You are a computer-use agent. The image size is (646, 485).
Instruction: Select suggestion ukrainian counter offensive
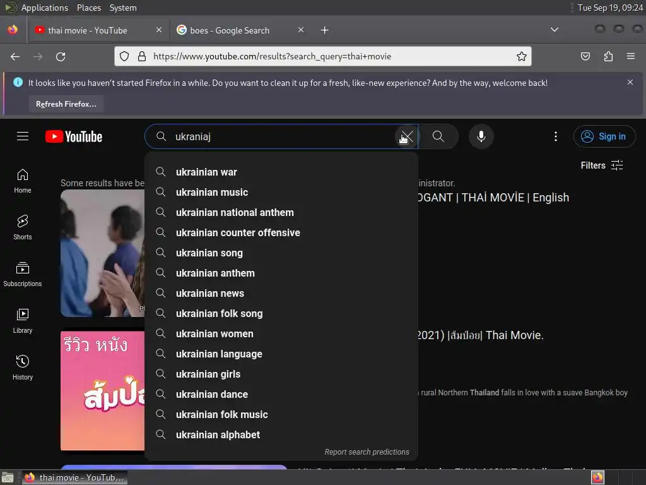(x=281, y=232)
